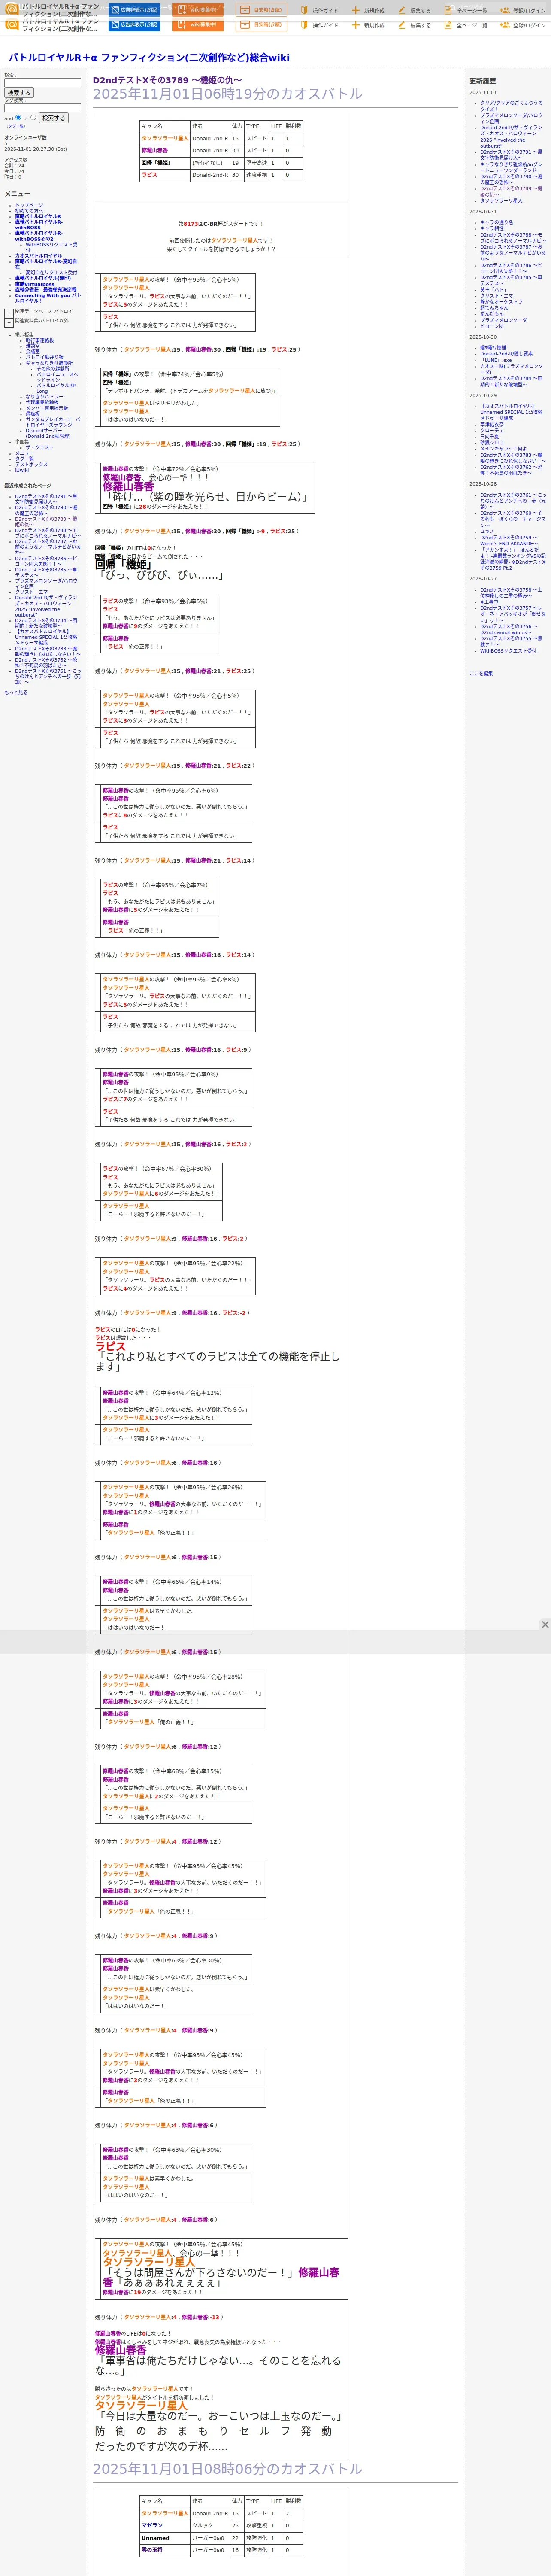
Task: Go to トップページ in the menu
Action: [x=29, y=205]
